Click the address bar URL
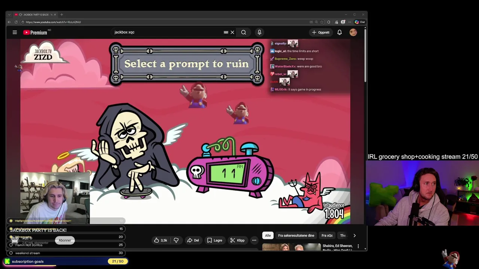 click(x=53, y=22)
